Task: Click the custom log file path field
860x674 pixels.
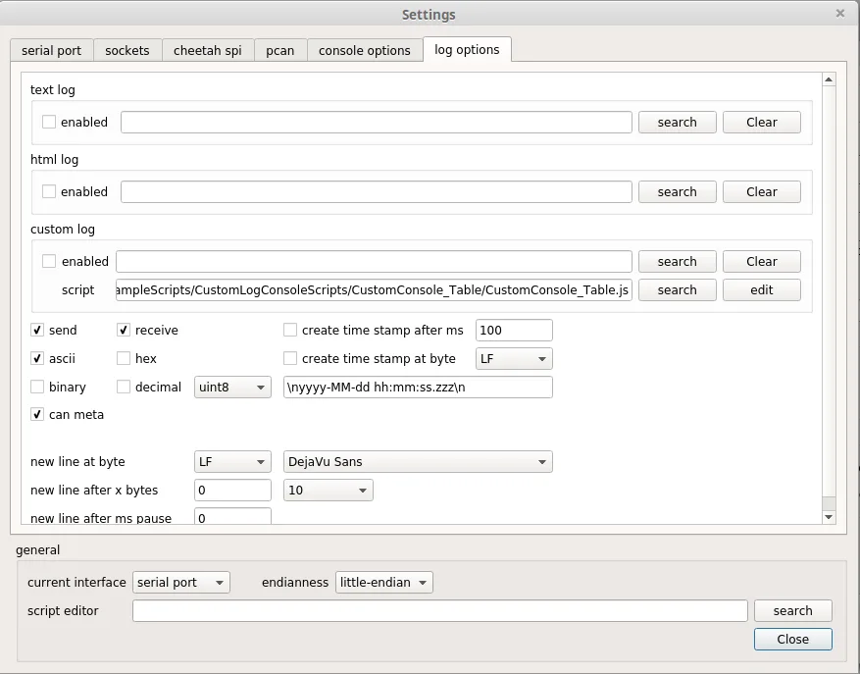Action: (x=374, y=261)
